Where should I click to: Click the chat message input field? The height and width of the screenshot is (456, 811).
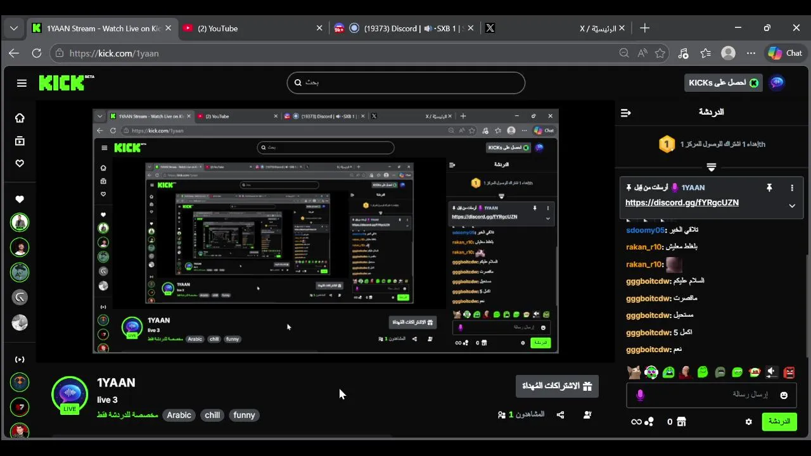[x=712, y=395]
